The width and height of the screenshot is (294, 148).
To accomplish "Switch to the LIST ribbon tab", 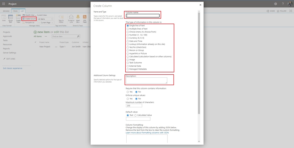I will 22,11.
